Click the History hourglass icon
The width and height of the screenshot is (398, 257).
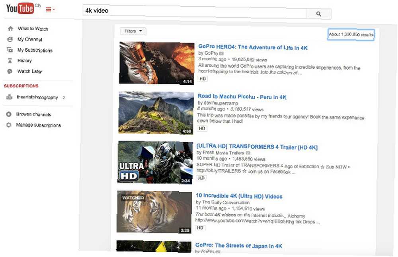tap(10, 60)
